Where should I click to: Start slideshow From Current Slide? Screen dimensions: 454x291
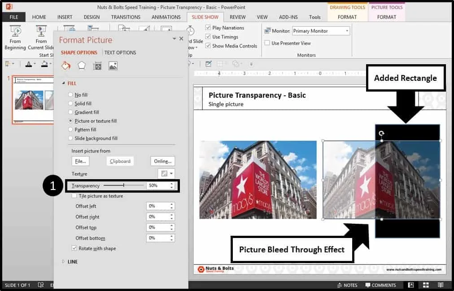pos(41,38)
